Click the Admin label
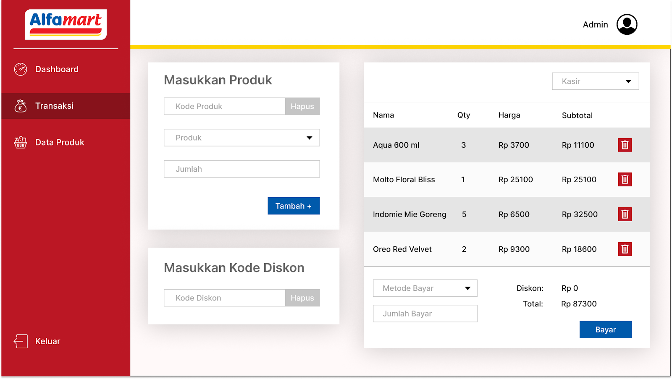The image size is (672, 379). coord(595,24)
